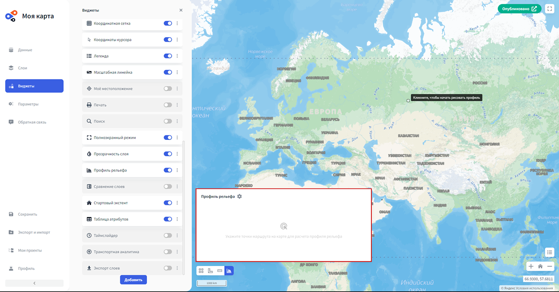This screenshot has height=292, width=559.
Task: Enable the Поиск widget toggle
Action: [168, 121]
